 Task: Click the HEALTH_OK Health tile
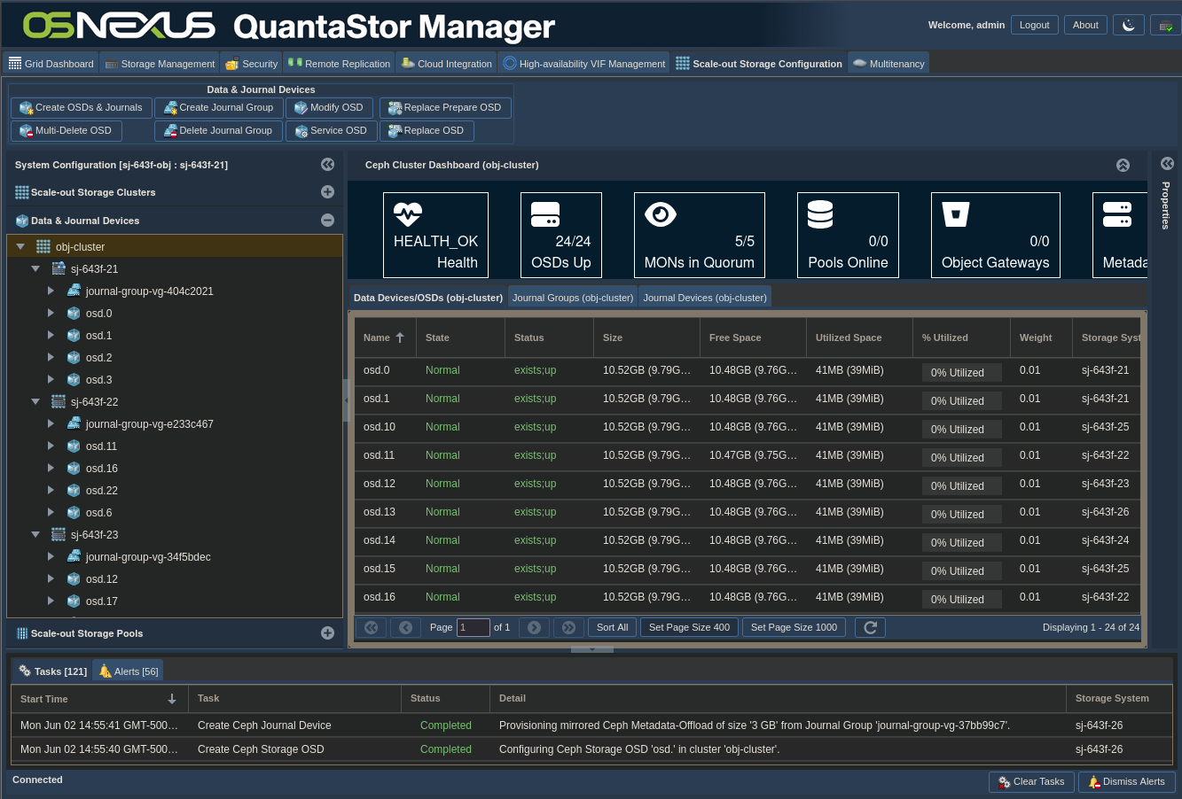[x=435, y=235]
